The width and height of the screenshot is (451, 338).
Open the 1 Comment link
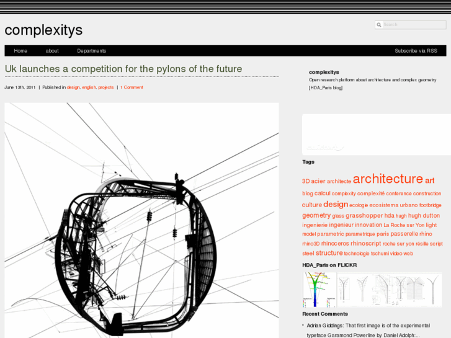pyautogui.click(x=132, y=87)
